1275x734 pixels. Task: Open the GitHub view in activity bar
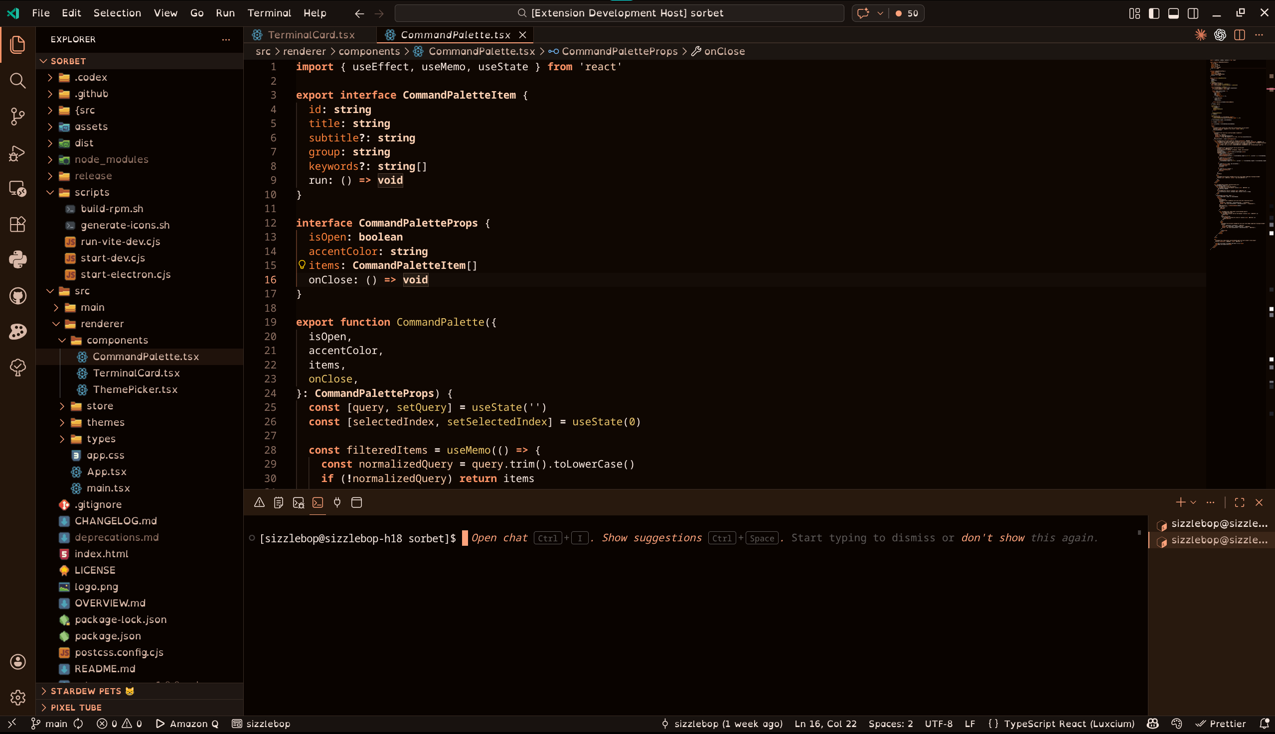17,296
